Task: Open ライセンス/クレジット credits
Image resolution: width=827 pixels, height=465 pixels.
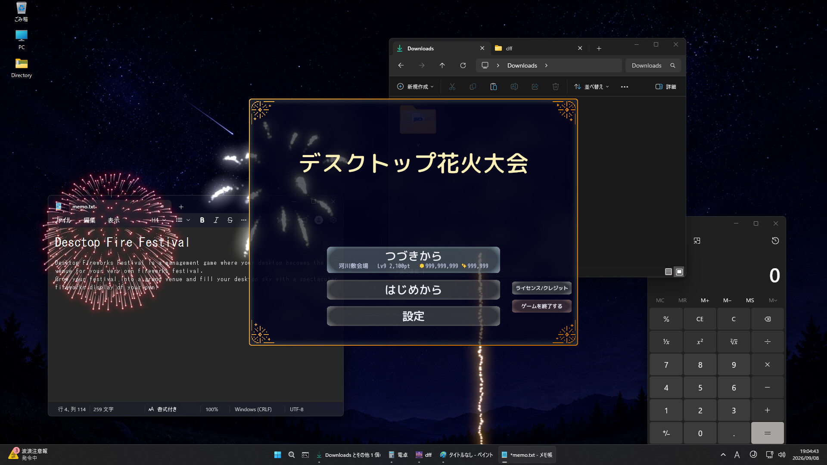Action: pos(541,288)
